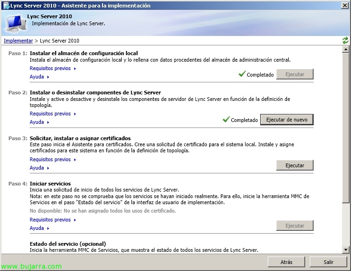Click the disabled Ejecutar button for Paso 1

pyautogui.click(x=295, y=74)
